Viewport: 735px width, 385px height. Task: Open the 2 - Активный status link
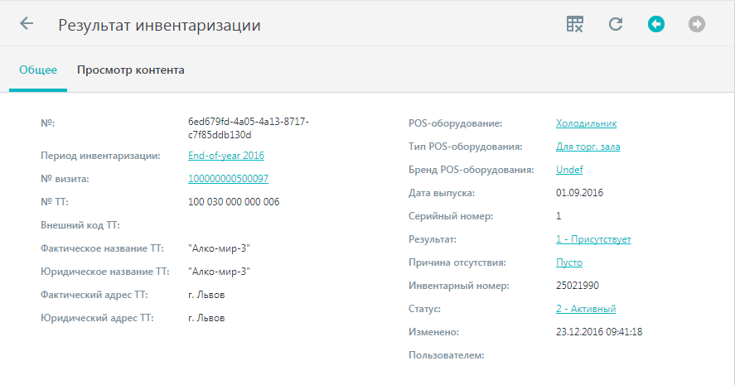pos(586,309)
